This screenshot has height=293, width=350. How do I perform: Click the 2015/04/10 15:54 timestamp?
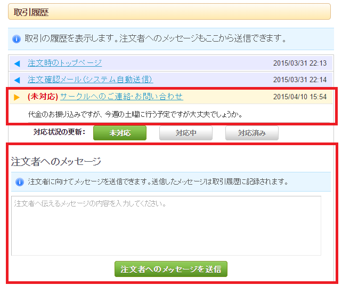point(299,97)
